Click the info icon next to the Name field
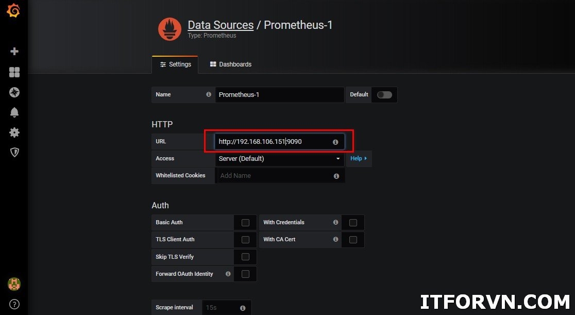Screen dimensions: 575x315 coord(208,95)
